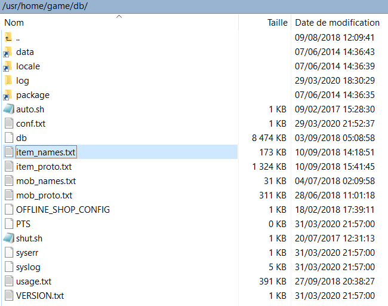Click the db file icon
This screenshot has height=306, width=388.
point(9,138)
